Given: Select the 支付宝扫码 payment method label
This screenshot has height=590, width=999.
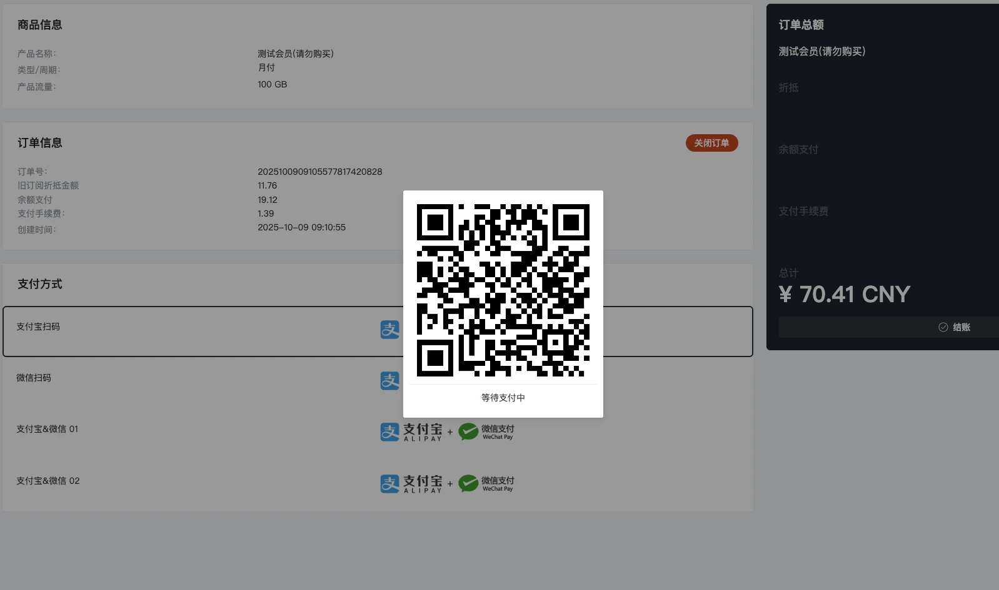Looking at the screenshot, I should [38, 327].
